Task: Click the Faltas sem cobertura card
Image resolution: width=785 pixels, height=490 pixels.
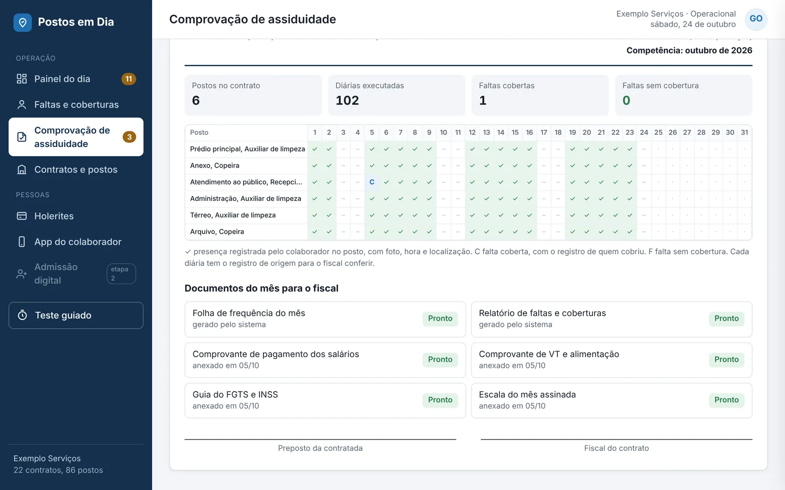Action: [x=683, y=95]
